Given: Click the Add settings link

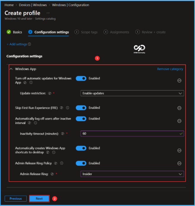Looking at the screenshot, I should click(x=17, y=44).
